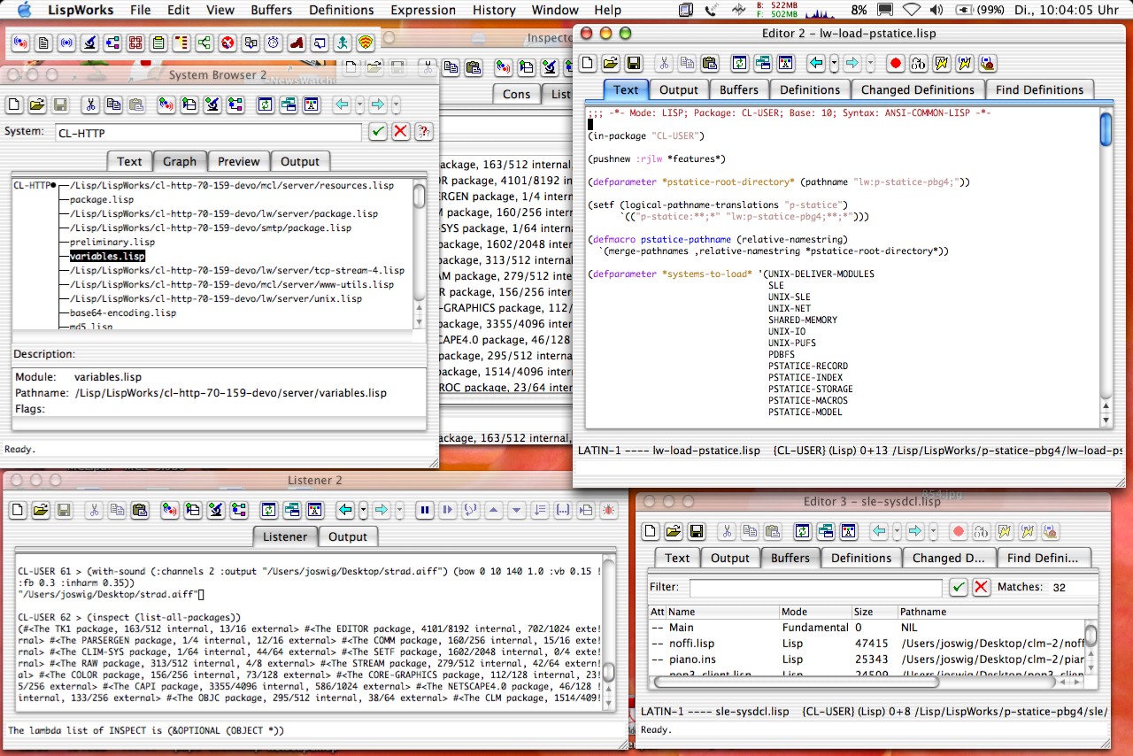Click the back arrow in Editor 2 toolbar
Image resolution: width=1133 pixels, height=756 pixels.
[816, 63]
